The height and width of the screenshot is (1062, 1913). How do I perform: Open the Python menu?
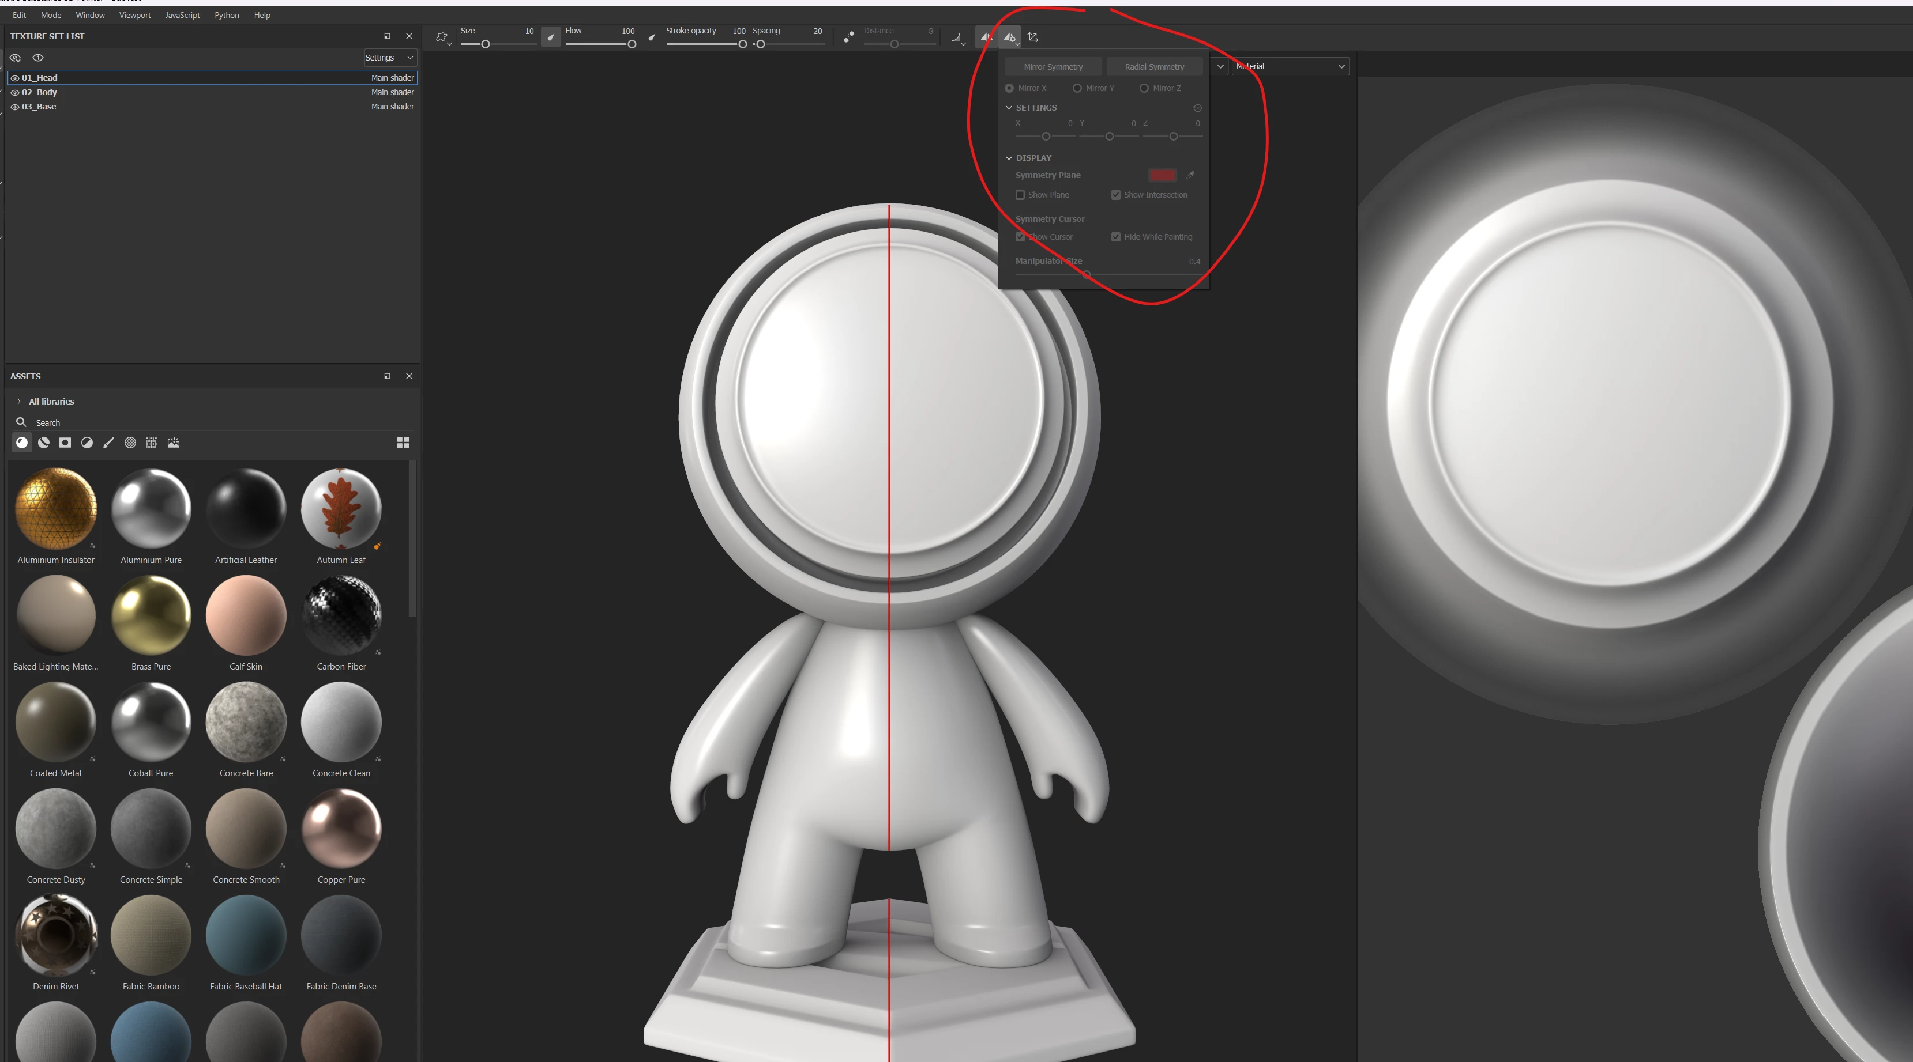click(x=227, y=15)
